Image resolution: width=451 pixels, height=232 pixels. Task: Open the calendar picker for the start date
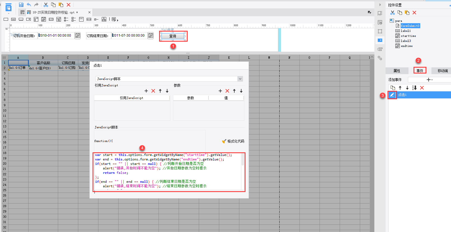point(78,35)
